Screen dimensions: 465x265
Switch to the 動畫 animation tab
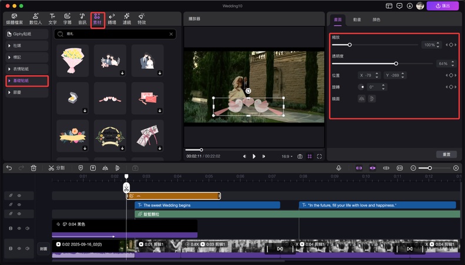pos(357,19)
